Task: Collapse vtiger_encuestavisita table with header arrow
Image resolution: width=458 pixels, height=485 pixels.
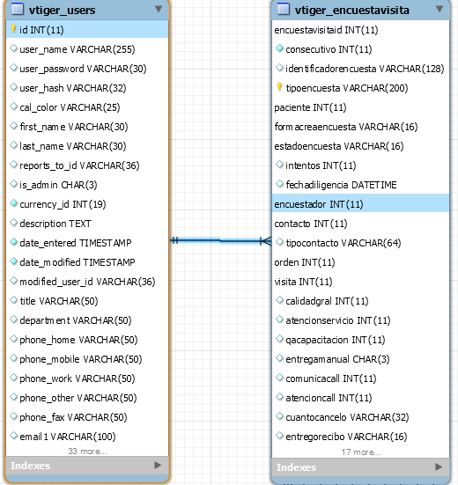Action: coord(440,9)
